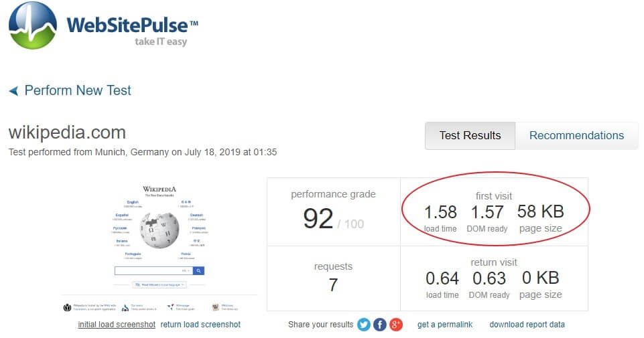Click the 'first visit' label
Image resolution: width=644 pixels, height=338 pixels.
tap(494, 196)
